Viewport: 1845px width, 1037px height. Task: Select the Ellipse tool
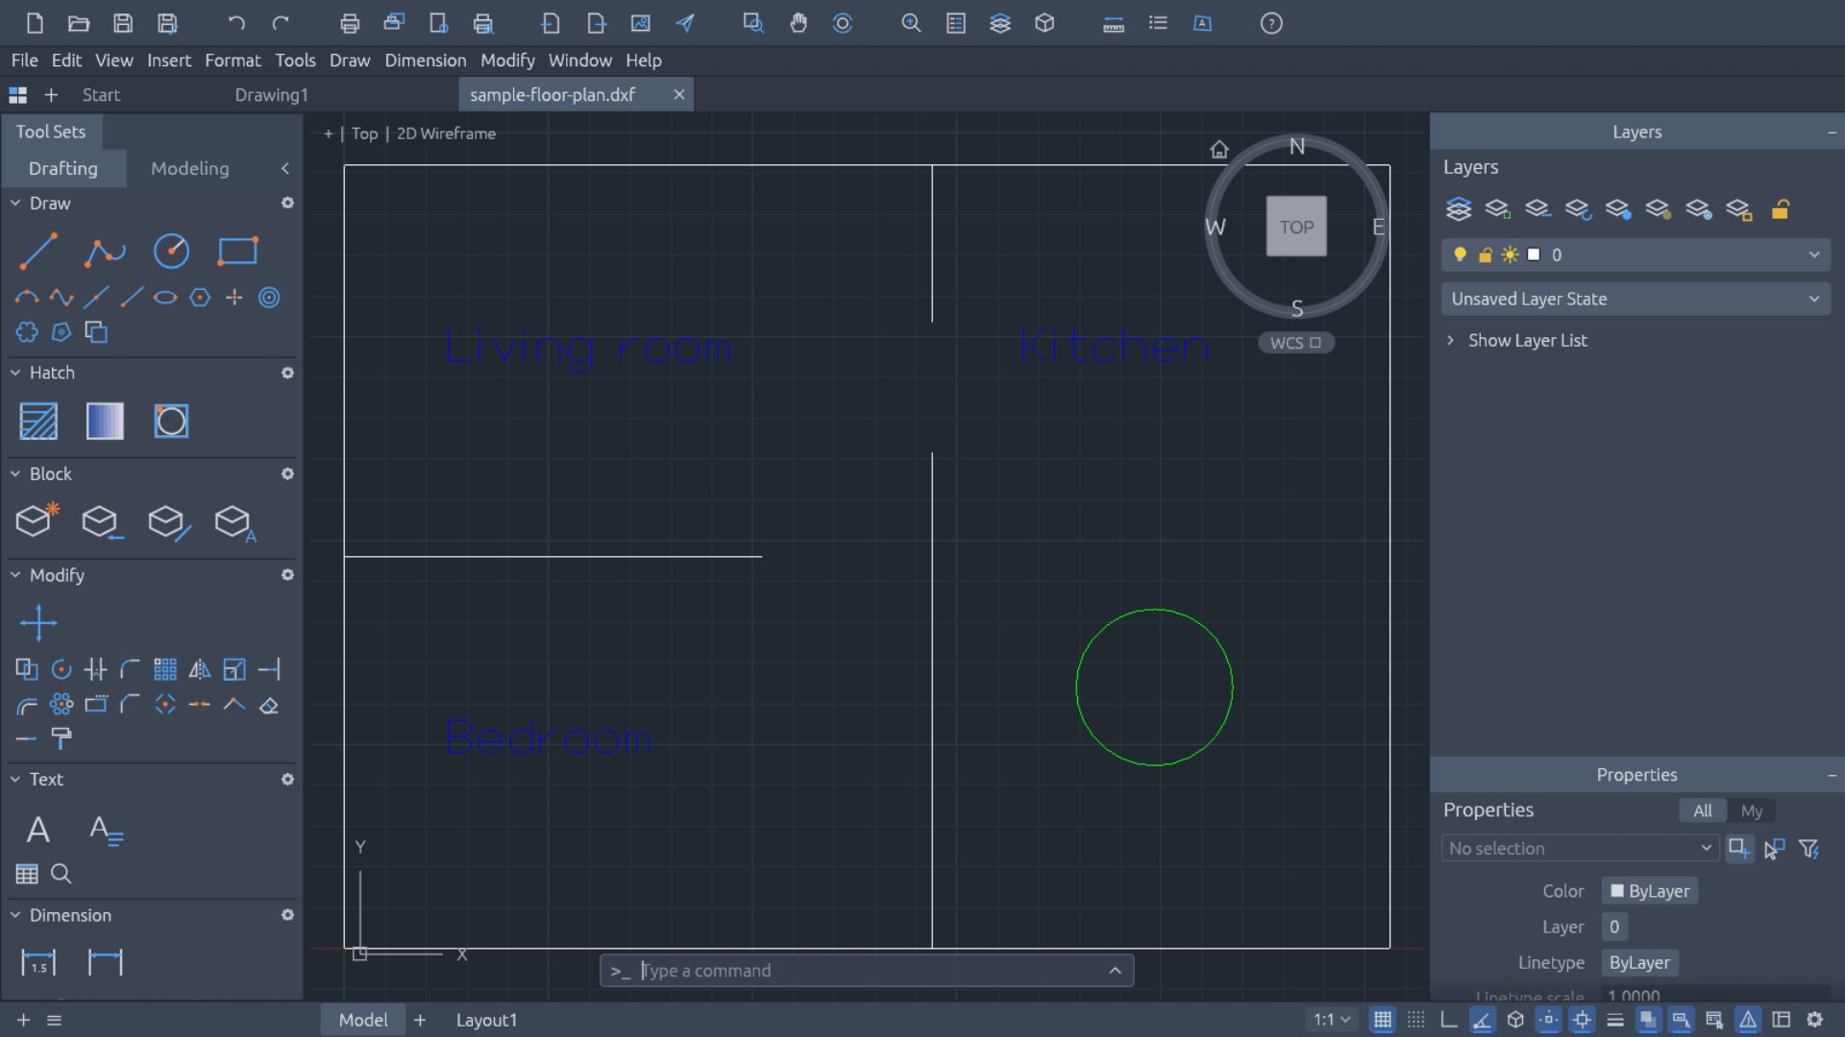(165, 298)
